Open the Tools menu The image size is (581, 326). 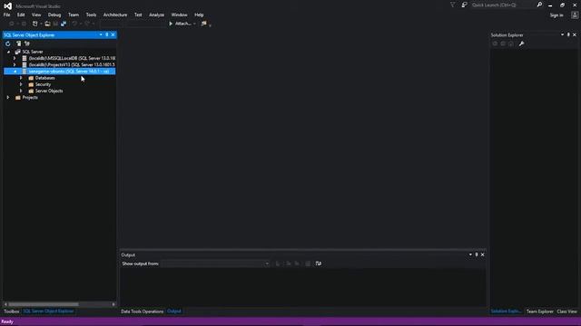[x=91, y=14]
